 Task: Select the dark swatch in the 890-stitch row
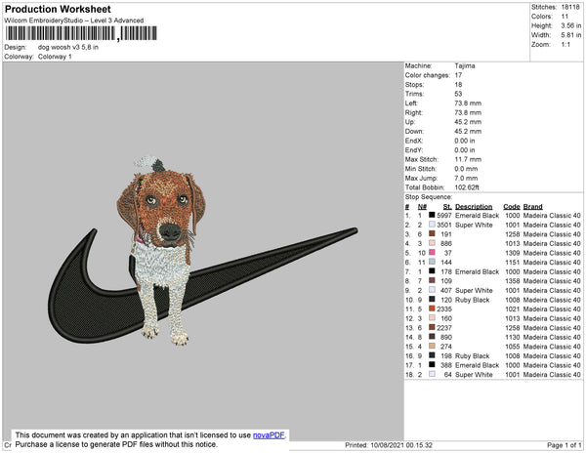432,337
